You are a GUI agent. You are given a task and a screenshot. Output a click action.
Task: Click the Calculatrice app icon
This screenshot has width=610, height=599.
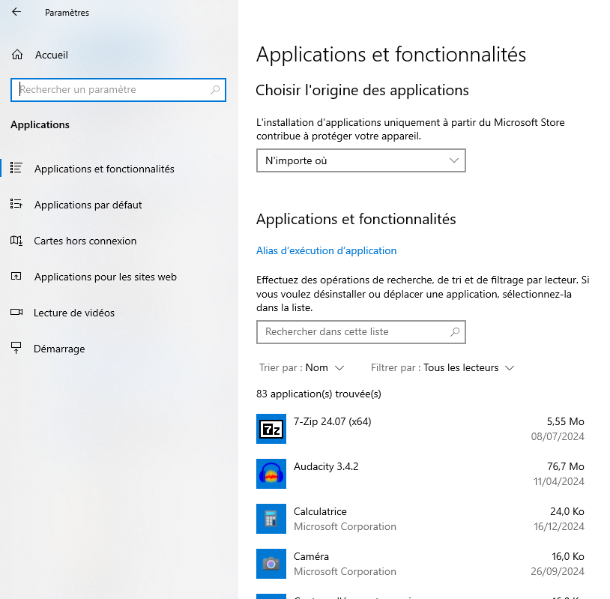coord(271,519)
